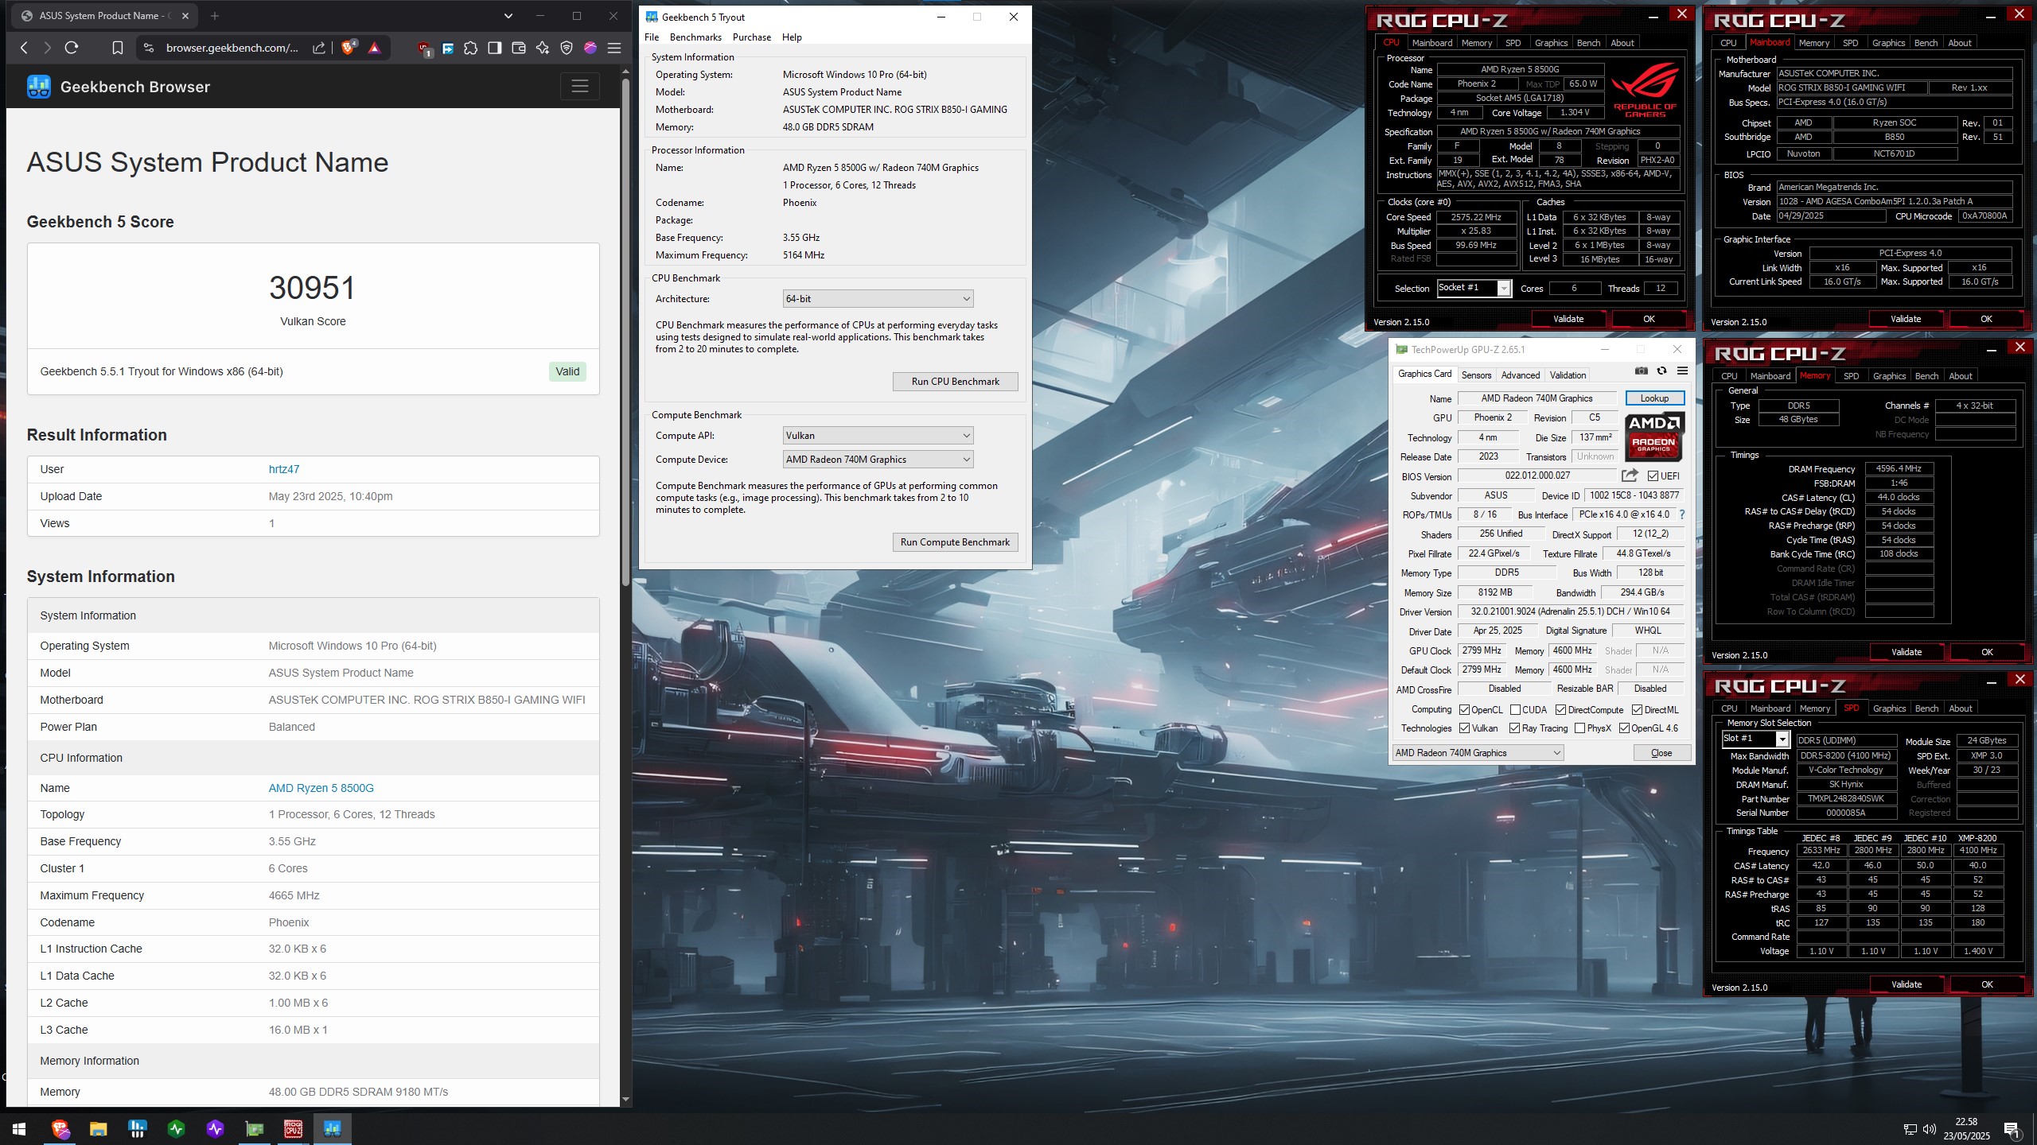
Task: Toggle the OpenCL checkbox in GPU-Z
Action: coord(1464,709)
